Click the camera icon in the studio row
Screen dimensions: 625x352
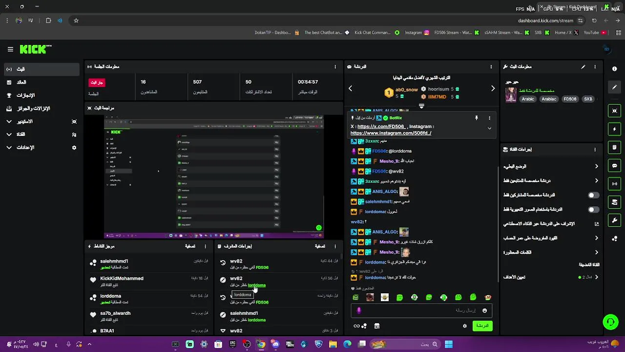(74, 121)
